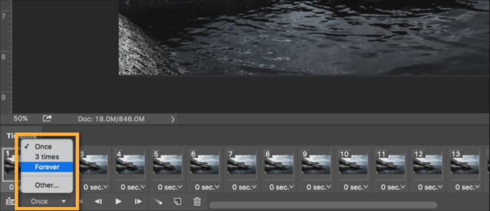The width and height of the screenshot is (490, 211).
Task: Expand status bar info arrow
Action: pos(173,119)
